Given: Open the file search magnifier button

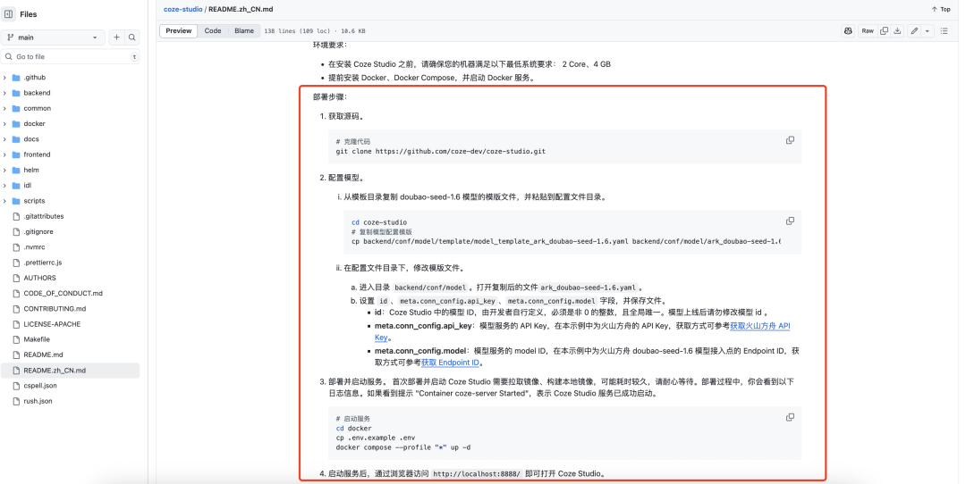Looking at the screenshot, I should click(x=131, y=38).
